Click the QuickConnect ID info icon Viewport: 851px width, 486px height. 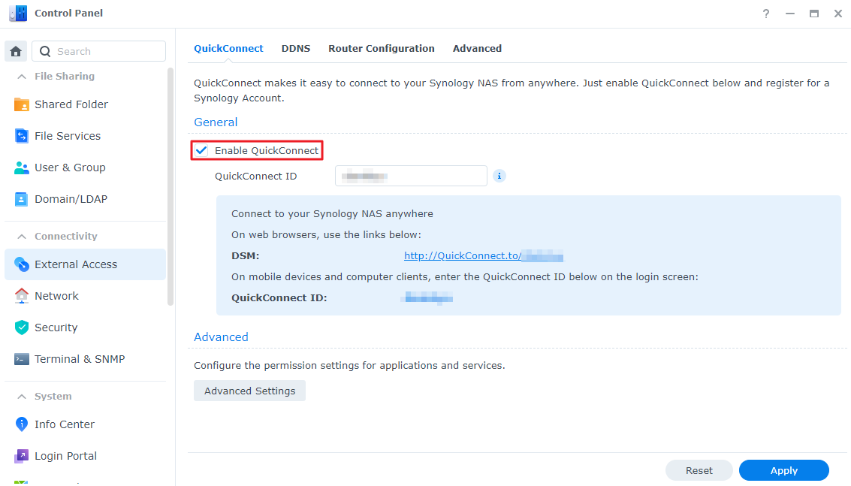tap(499, 175)
